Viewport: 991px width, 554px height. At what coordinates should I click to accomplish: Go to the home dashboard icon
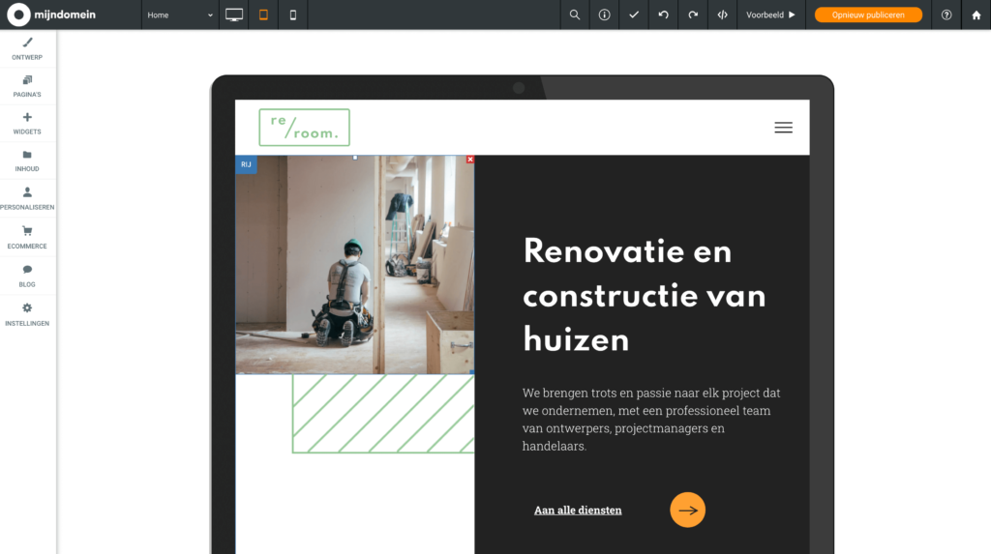[976, 15]
